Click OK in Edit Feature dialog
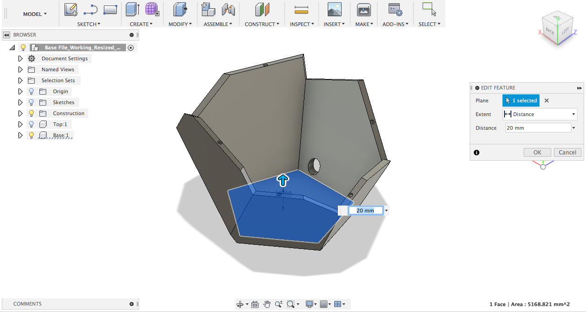586x312 pixels. tap(537, 153)
